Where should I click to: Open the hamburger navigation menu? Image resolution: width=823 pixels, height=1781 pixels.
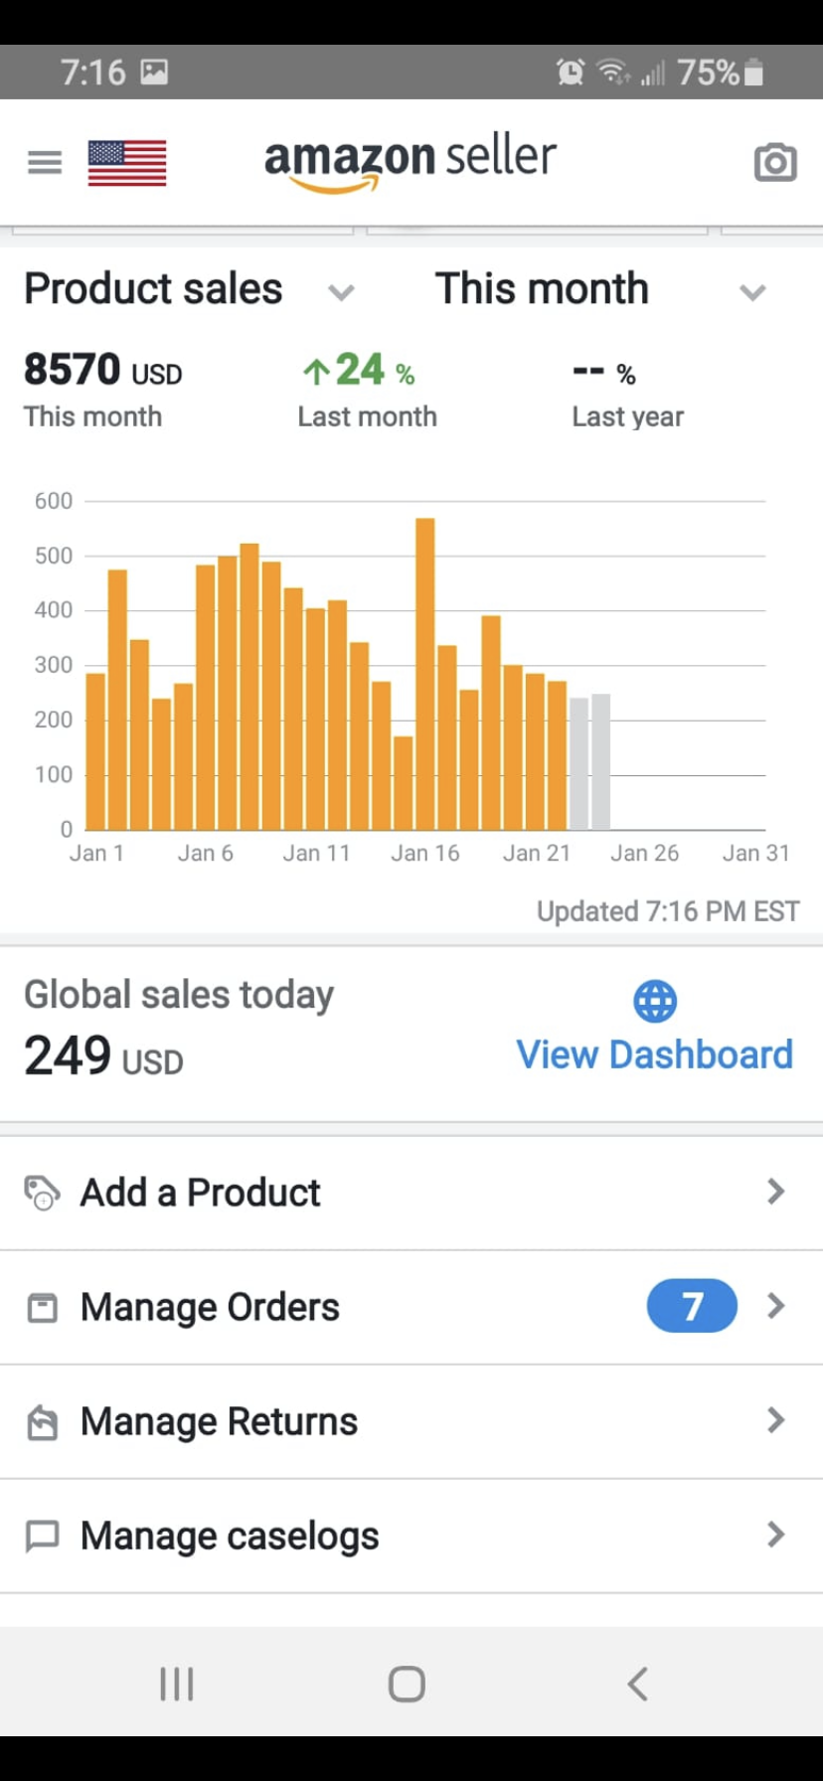[45, 162]
